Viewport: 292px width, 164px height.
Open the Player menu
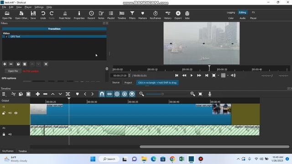coord(28,7)
